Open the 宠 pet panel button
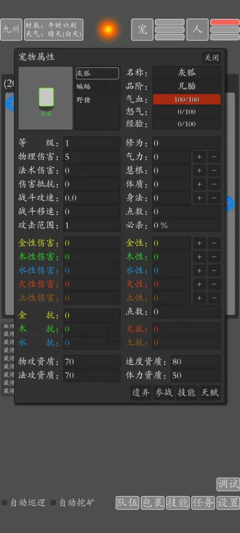 pyautogui.click(x=142, y=30)
